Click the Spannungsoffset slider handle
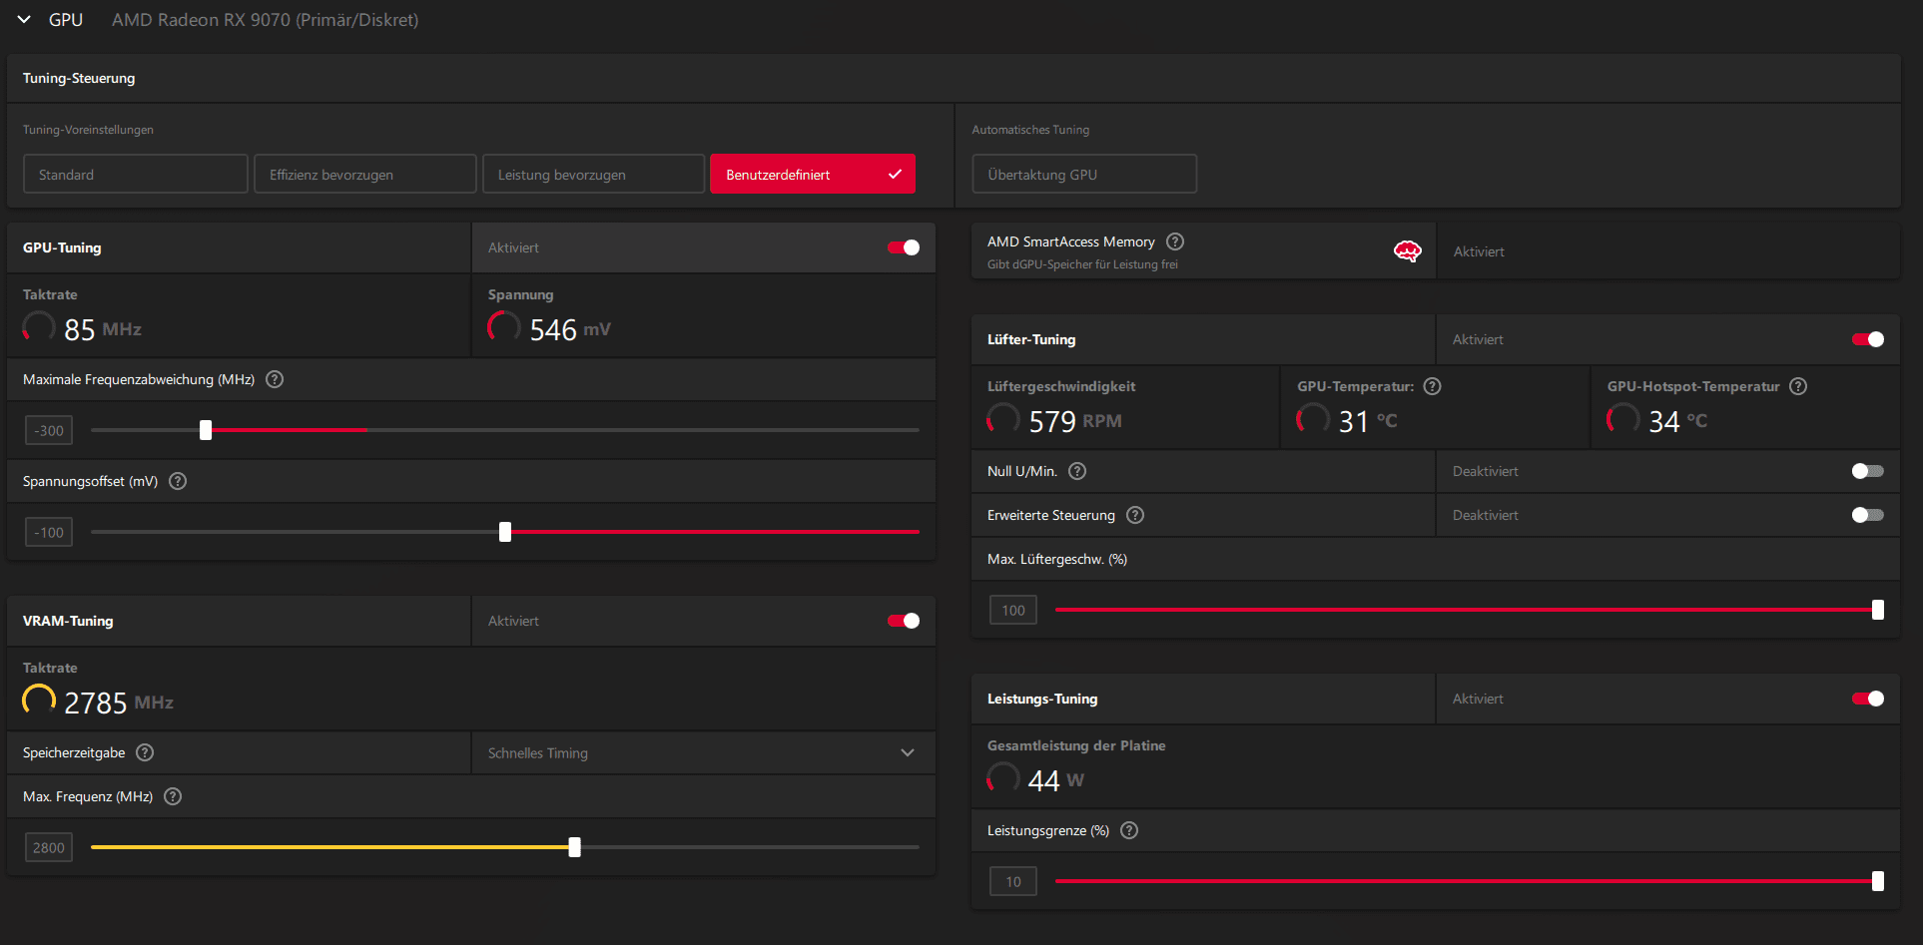This screenshot has width=1923, height=945. pyautogui.click(x=505, y=532)
